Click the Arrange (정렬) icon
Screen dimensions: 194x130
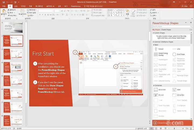(x=127, y=11)
